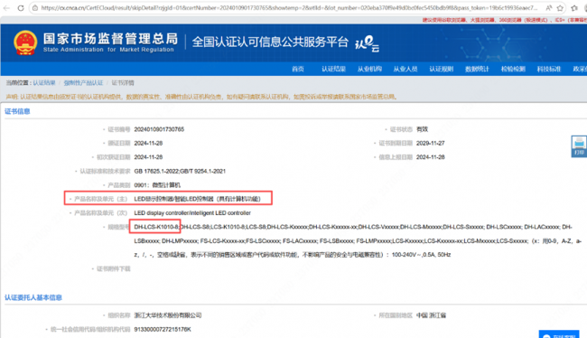Viewport: 587px width, 338px height.
Task: Click the region value 中国 浙江省
Action: 432,315
